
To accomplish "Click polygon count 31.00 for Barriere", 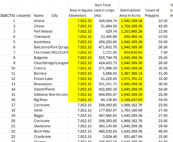I will click(x=163, y=73).
